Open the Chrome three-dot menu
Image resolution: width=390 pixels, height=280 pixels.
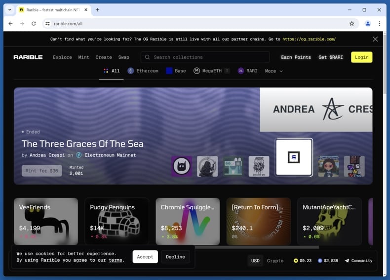tap(379, 24)
